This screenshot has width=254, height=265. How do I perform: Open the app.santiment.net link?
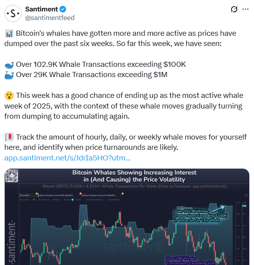(67, 158)
